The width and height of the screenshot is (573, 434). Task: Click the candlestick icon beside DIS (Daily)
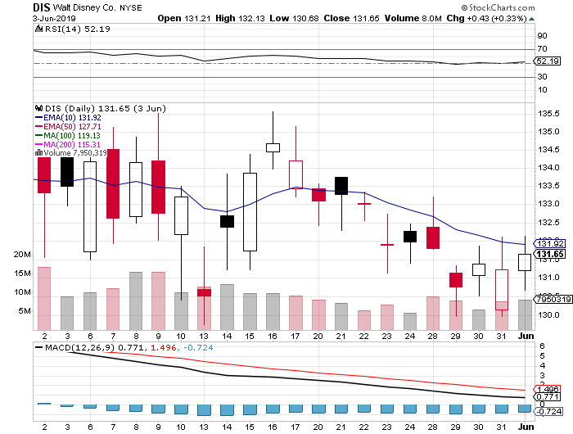[38, 108]
